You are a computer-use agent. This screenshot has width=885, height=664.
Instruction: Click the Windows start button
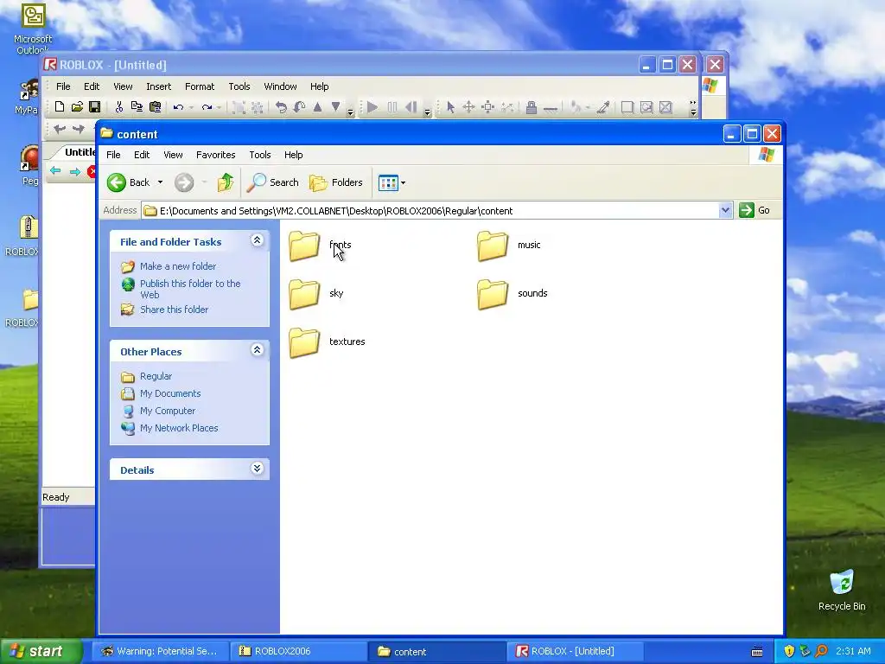[41, 651]
